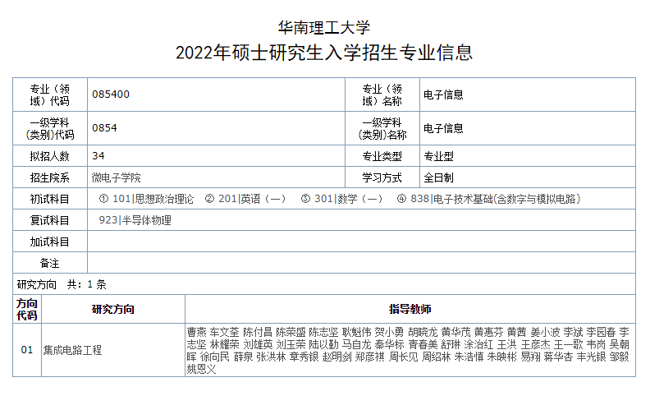This screenshot has width=650, height=396.
Task: Open the 微电子学院 department link
Action: [x=116, y=177]
